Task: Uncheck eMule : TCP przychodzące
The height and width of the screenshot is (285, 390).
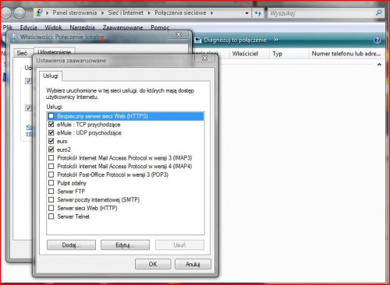Action: 51,125
